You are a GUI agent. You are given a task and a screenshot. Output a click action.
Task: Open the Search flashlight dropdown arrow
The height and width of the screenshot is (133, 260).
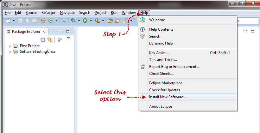pyautogui.click(x=131, y=21)
